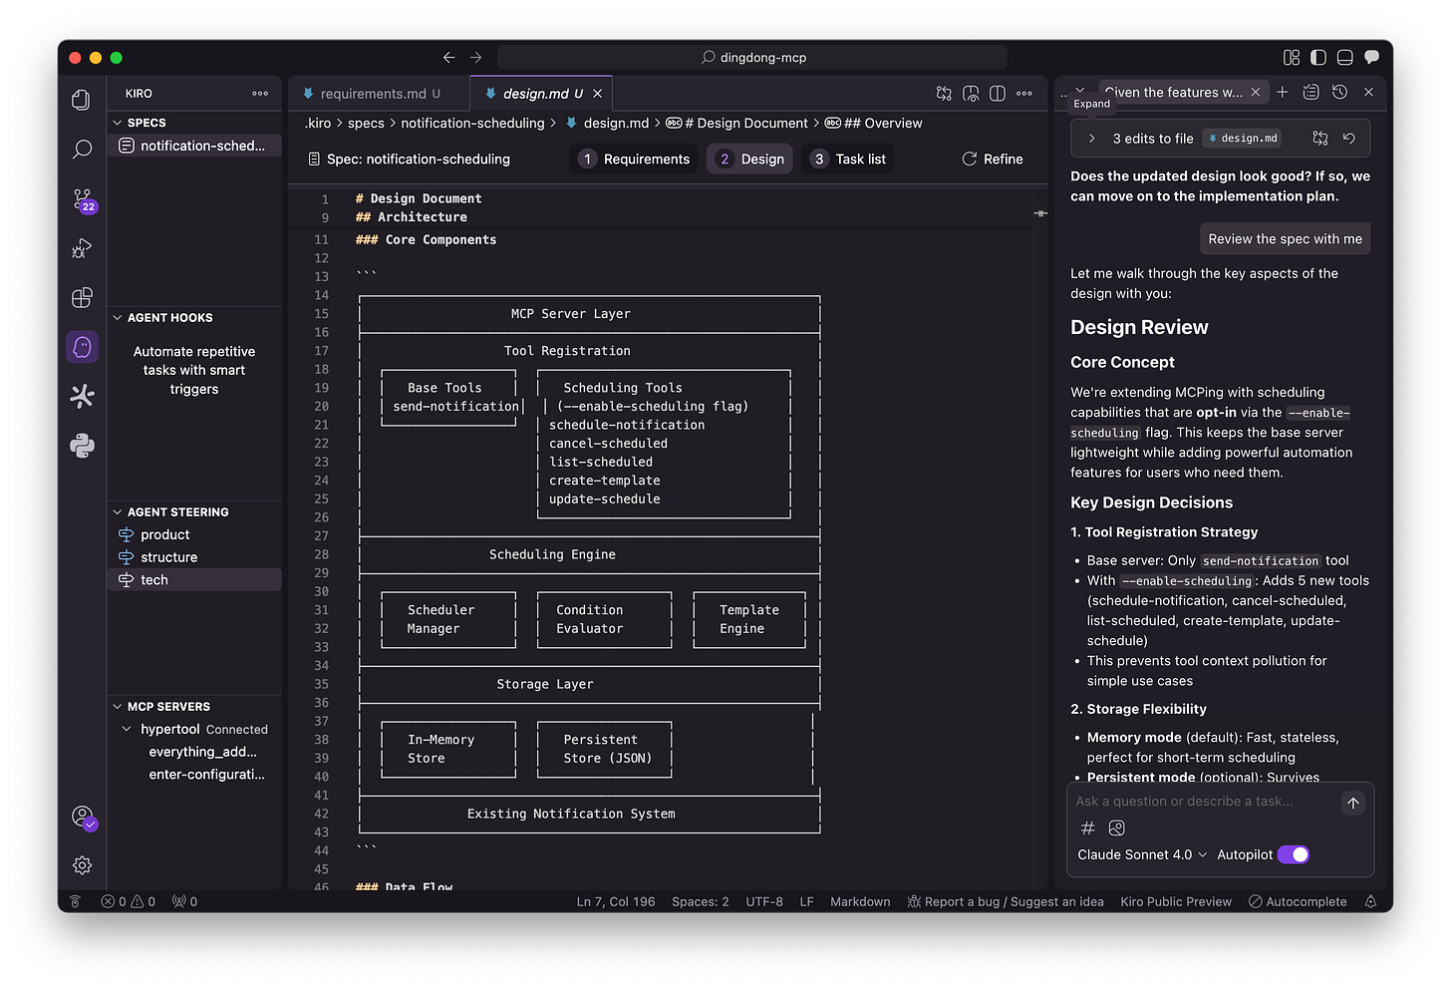Open the design.md file chip in chat
This screenshot has width=1451, height=989.
(x=1242, y=139)
